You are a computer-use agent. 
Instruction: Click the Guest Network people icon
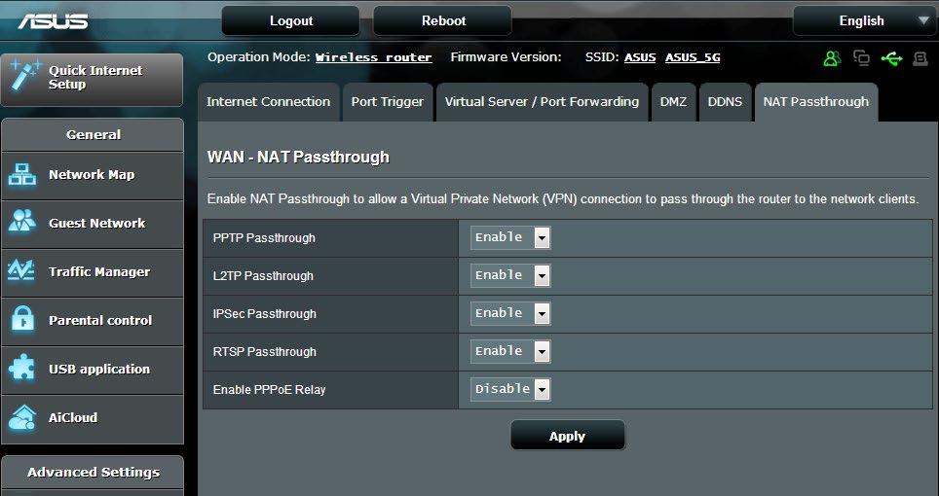(22, 223)
